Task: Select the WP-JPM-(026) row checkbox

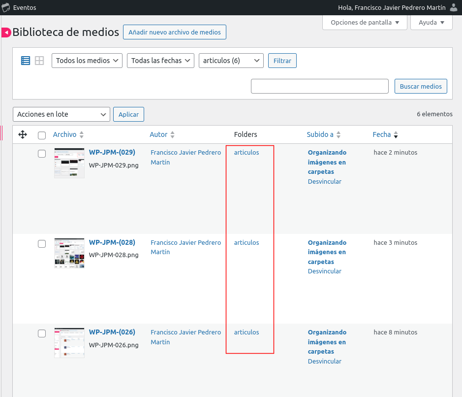Action: (x=42, y=333)
